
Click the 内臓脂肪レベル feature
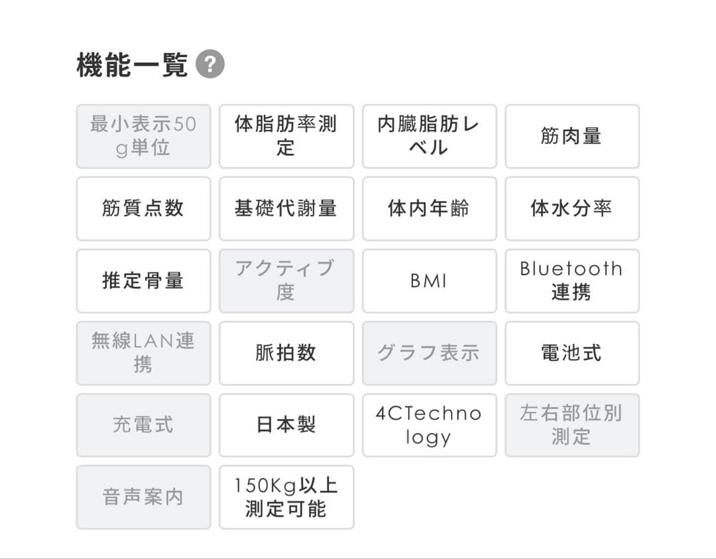click(429, 137)
